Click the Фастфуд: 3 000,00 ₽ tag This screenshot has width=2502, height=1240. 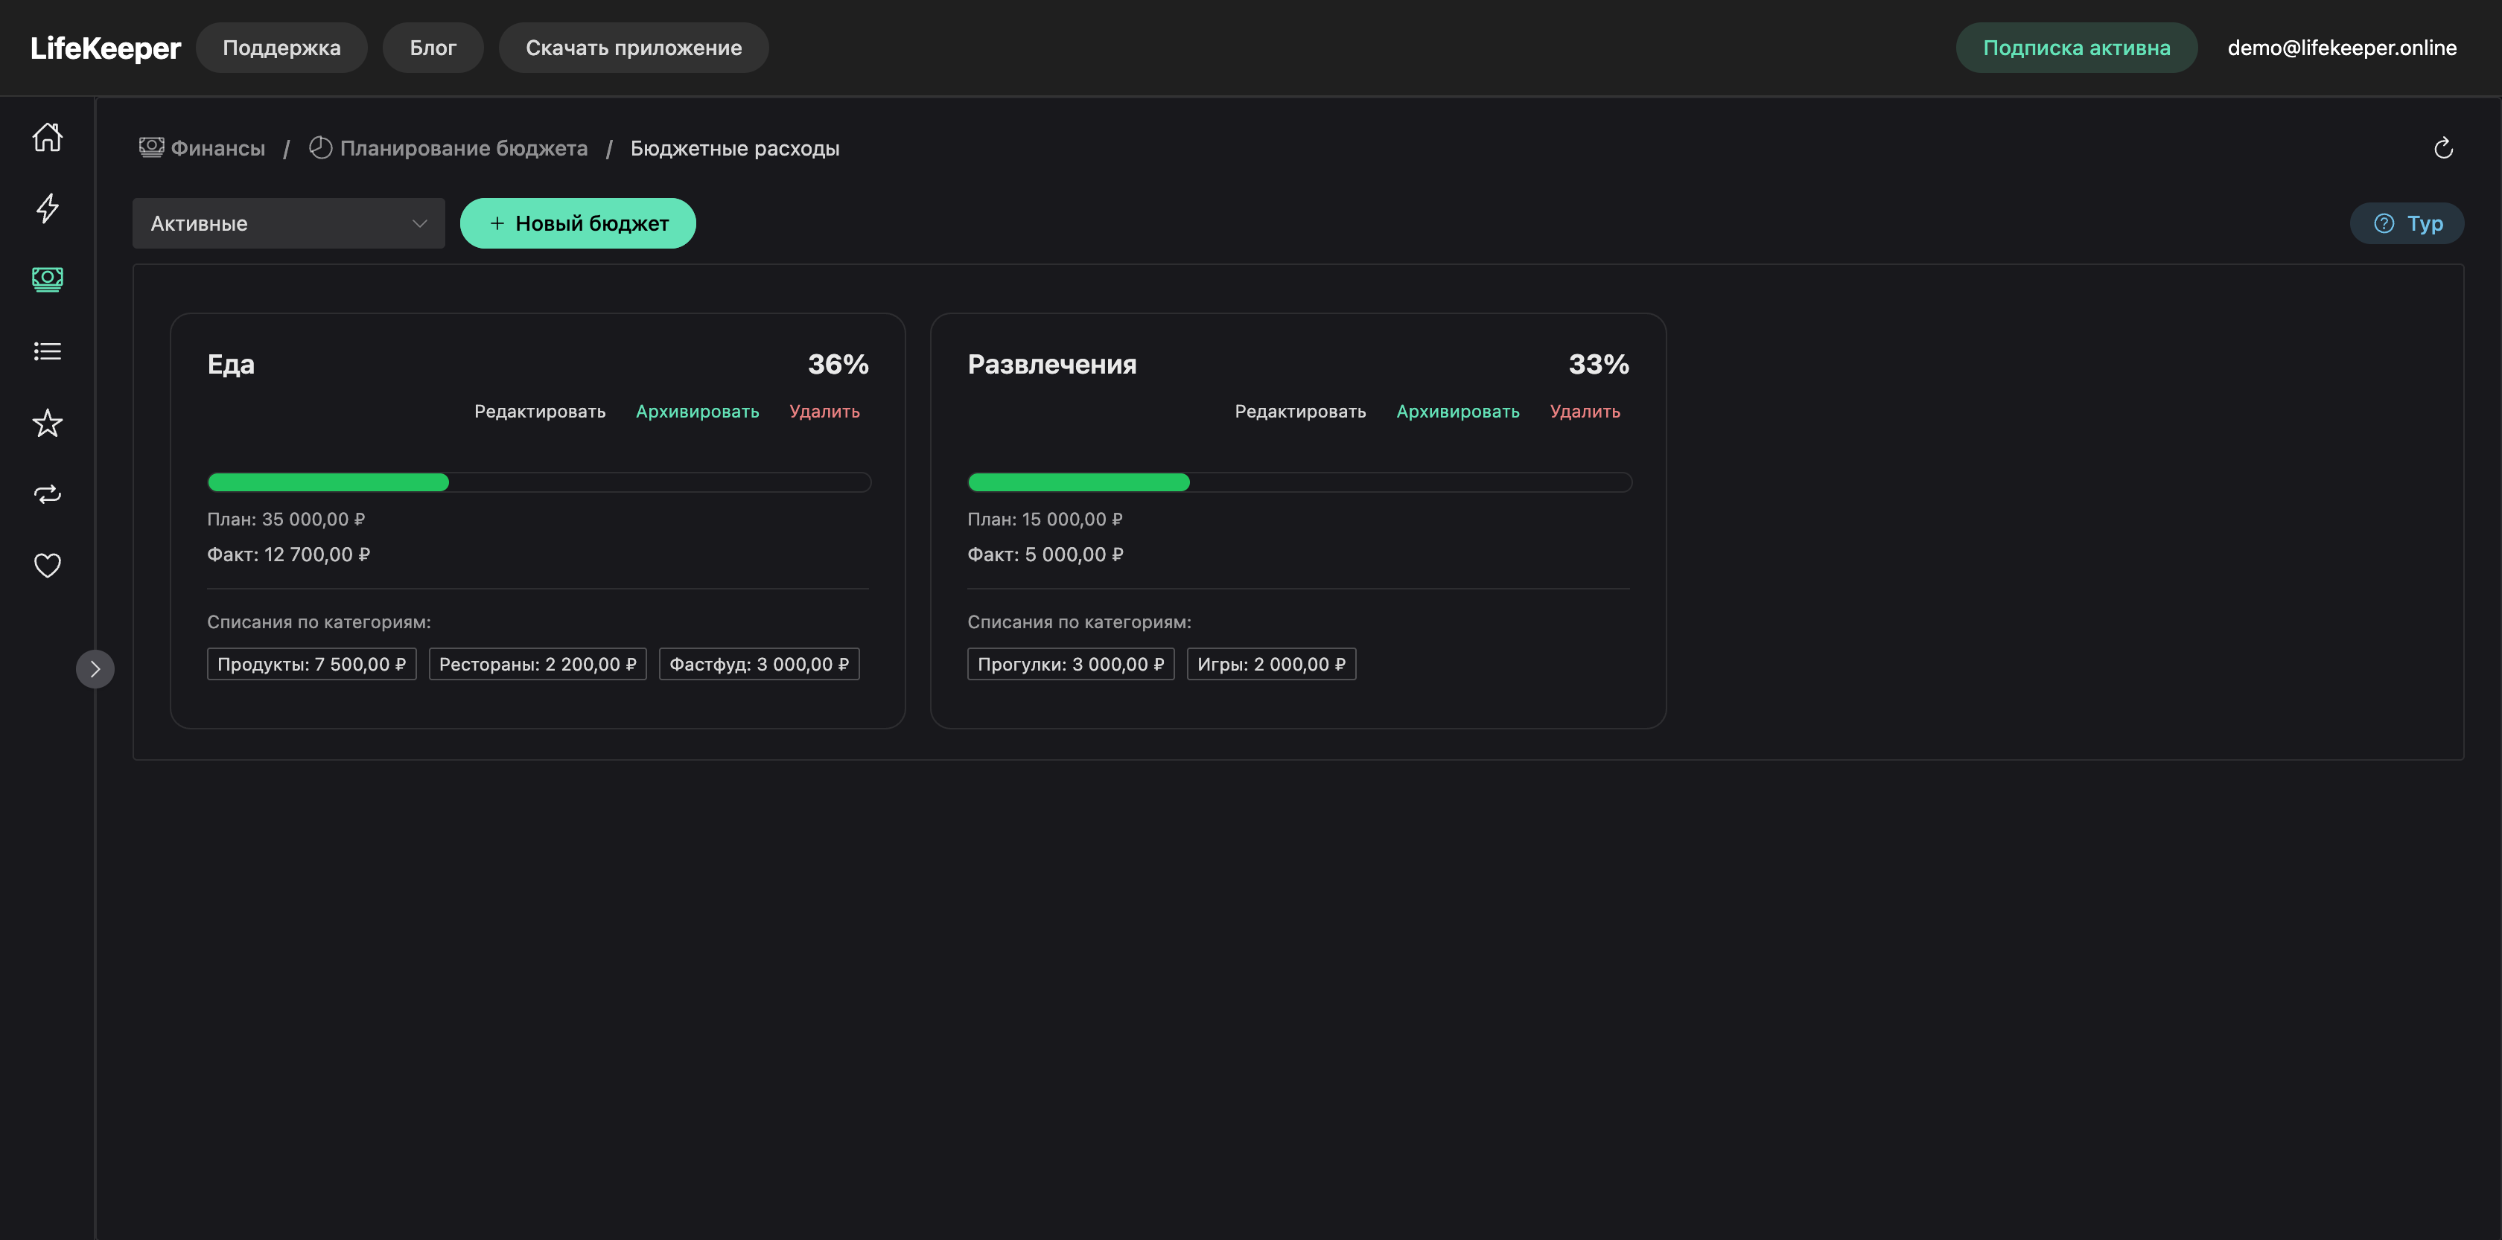(x=760, y=664)
